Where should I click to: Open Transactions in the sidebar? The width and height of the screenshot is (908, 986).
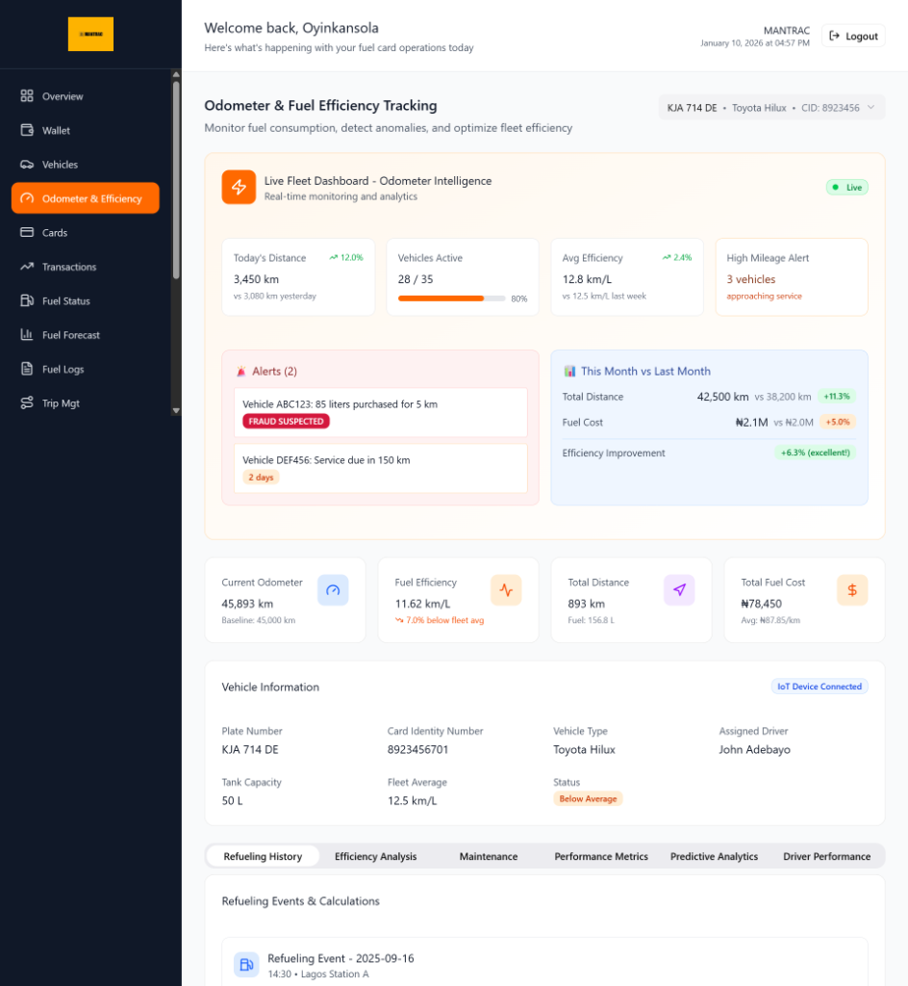pos(69,267)
